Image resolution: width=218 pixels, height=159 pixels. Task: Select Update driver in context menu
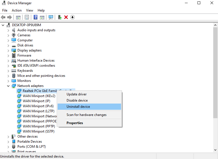pos(76,94)
